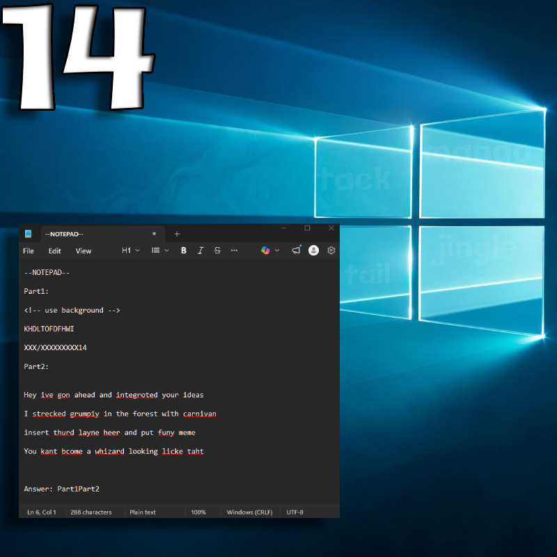Click the unsaved dot on the --NOTEPAD-- tab
This screenshot has height=557, width=557.
pyautogui.click(x=154, y=234)
